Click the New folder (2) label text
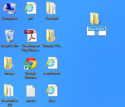Image resolution: width=125 pixels, height=107 pixels. click(10, 102)
